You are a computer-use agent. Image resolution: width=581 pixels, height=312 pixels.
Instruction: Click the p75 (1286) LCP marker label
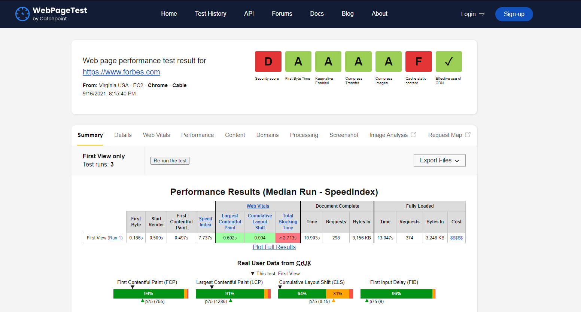tap(216, 302)
